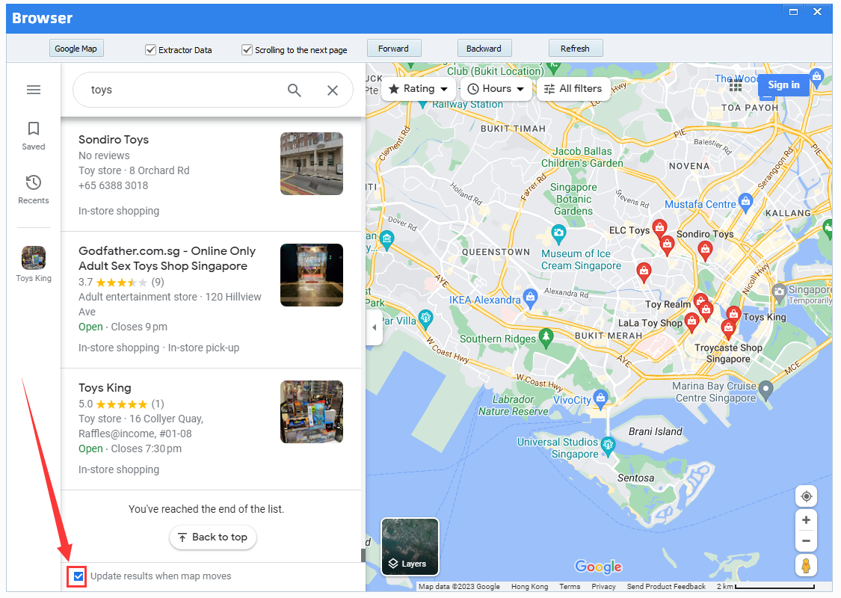Screen dimensions: 841x598
Task: Toggle the Extractor Data checkbox
Action: click(150, 50)
